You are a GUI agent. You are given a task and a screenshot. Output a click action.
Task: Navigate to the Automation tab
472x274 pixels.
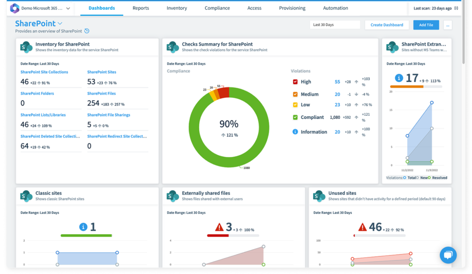pyautogui.click(x=336, y=8)
